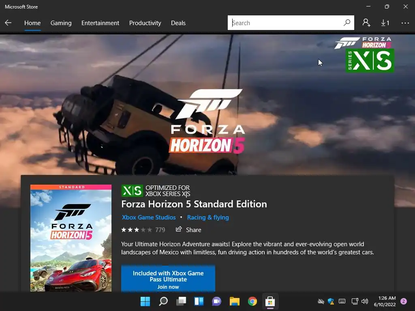415x311 pixels.
Task: Open Task View in taskbar
Action: pos(181,301)
